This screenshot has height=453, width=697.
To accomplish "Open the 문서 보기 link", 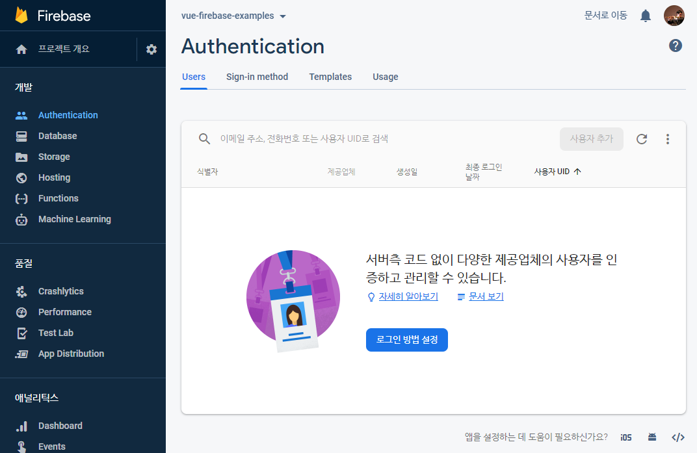I will (x=486, y=296).
